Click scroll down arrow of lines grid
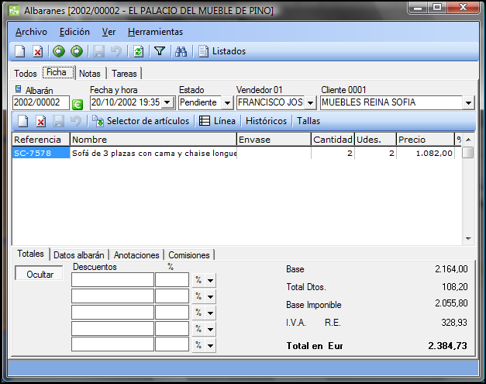 point(468,238)
